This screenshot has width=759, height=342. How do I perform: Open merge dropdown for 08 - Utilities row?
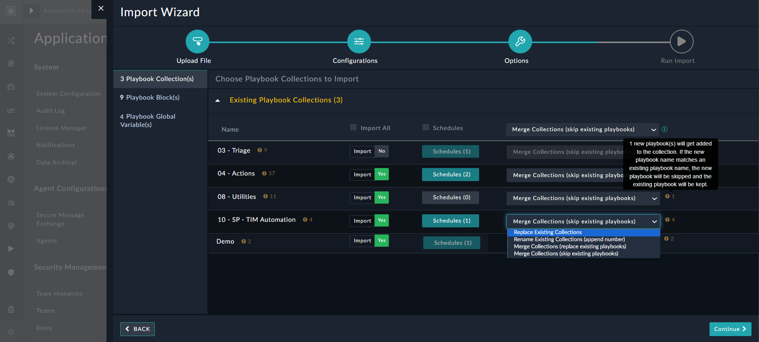pos(583,198)
